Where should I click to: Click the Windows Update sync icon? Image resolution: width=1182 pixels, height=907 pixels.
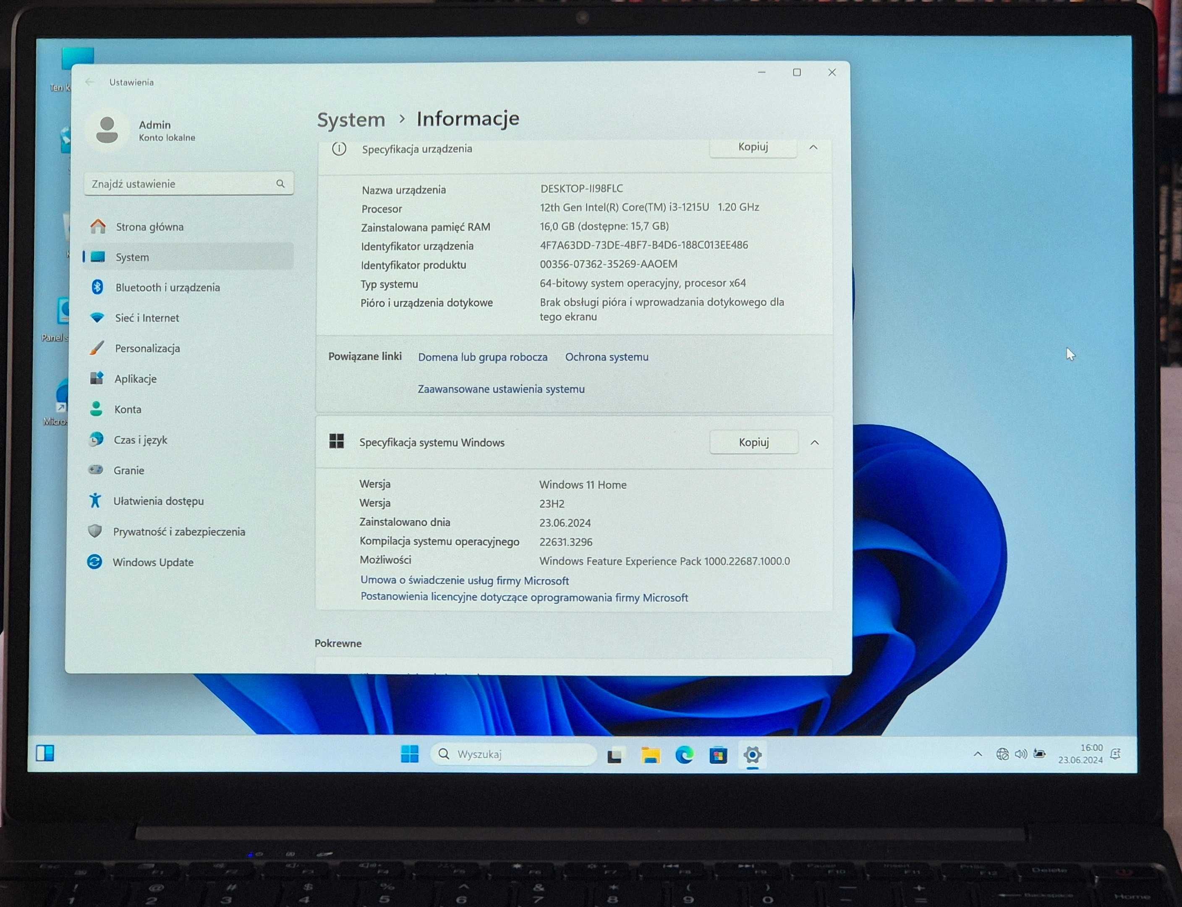[x=94, y=562]
